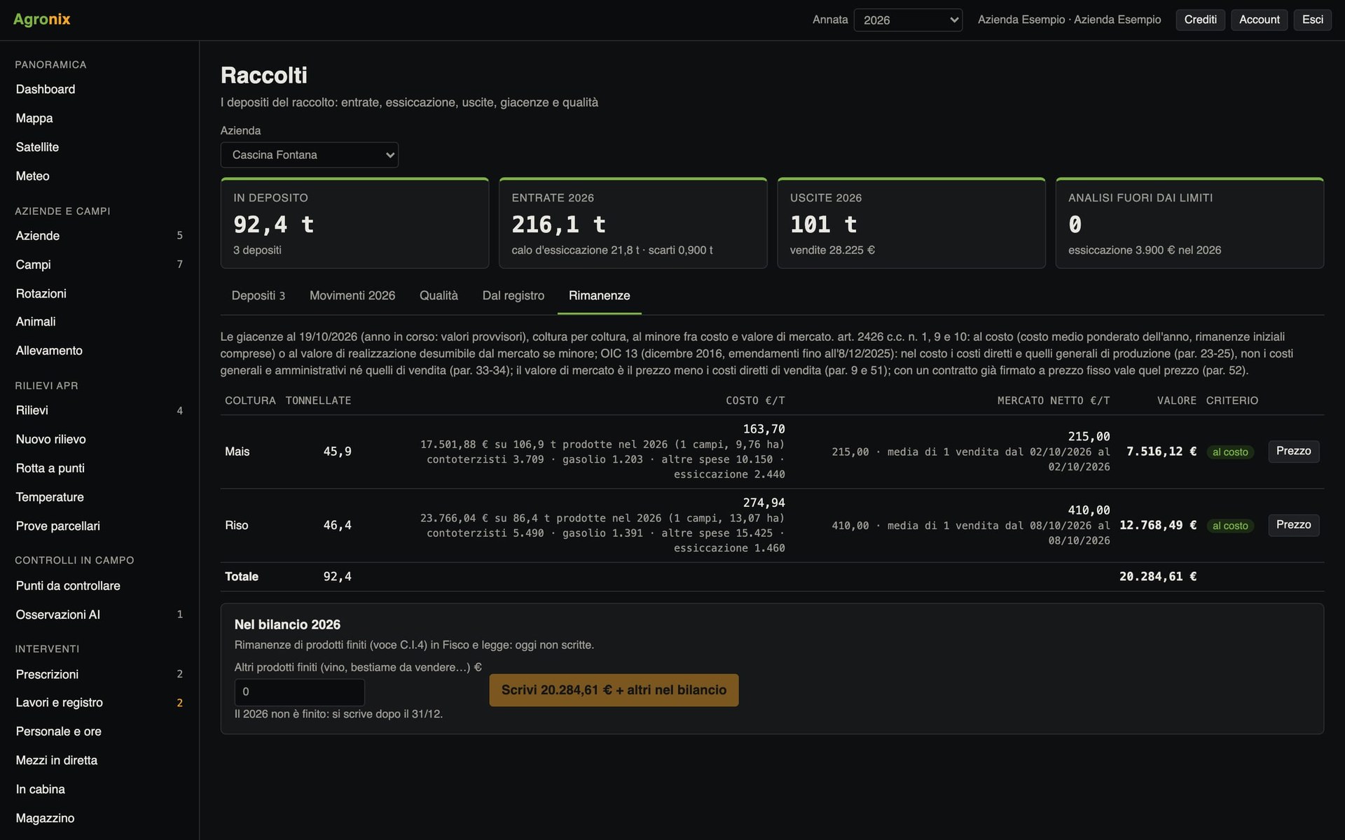Open Punti da controllare

99,586
